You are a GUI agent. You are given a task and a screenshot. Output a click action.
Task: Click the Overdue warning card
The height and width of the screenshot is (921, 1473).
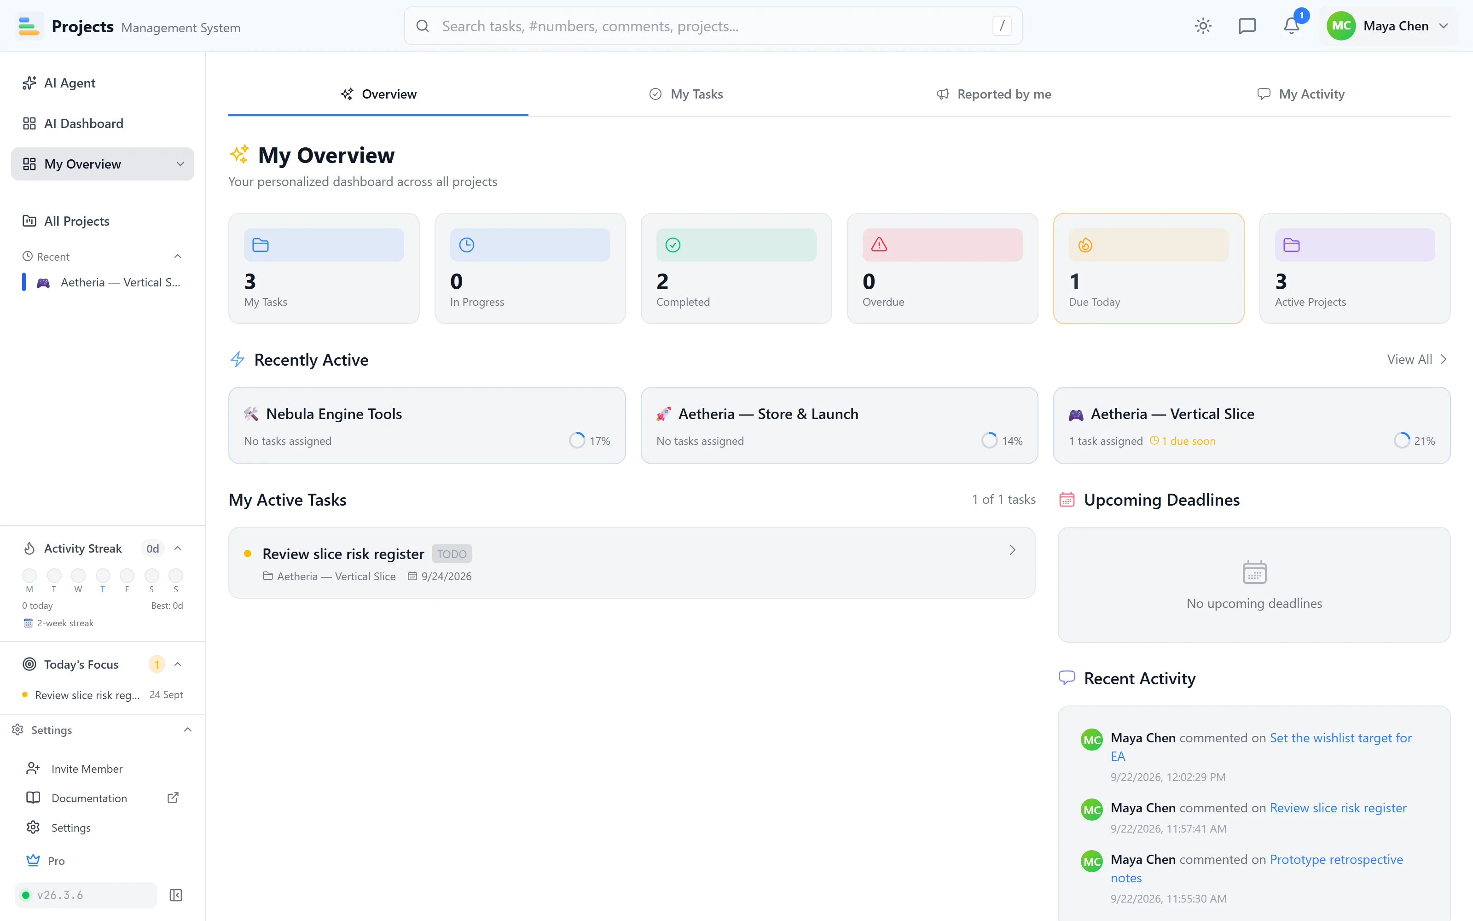[942, 268]
